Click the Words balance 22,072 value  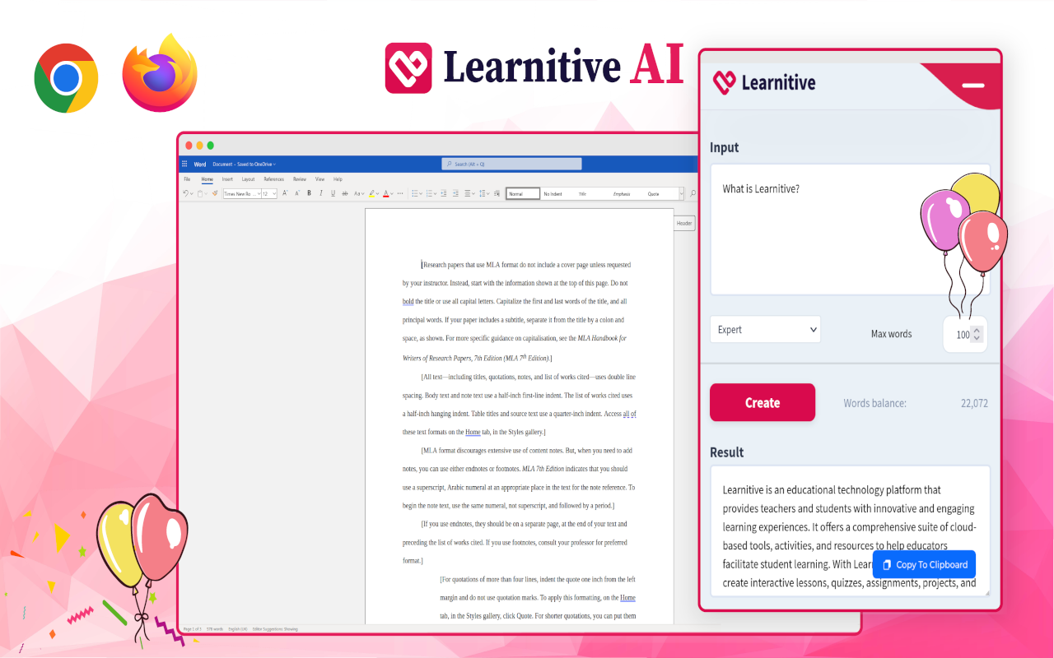click(974, 403)
